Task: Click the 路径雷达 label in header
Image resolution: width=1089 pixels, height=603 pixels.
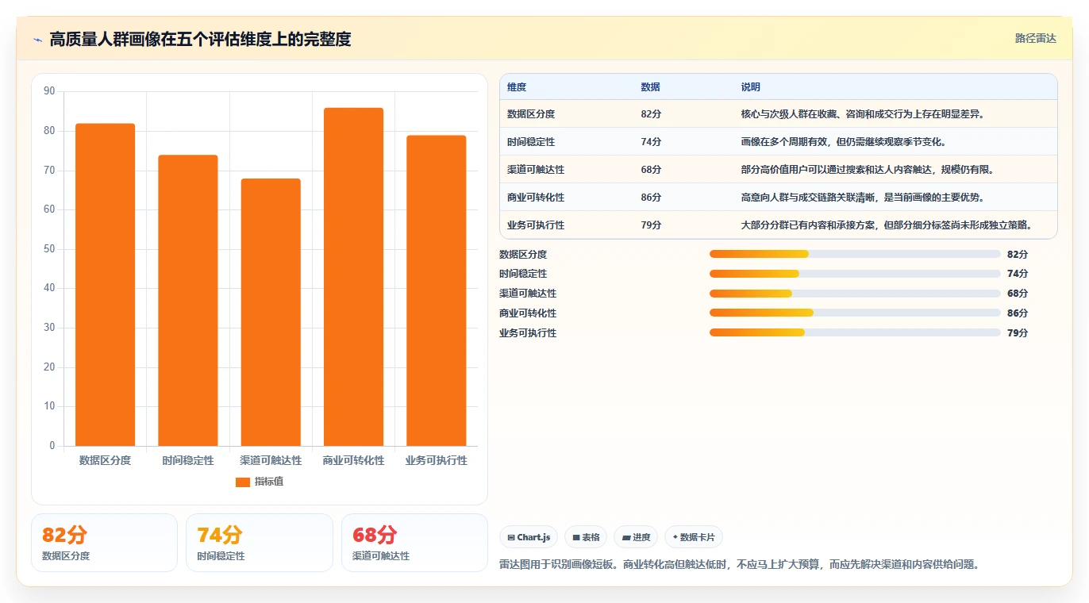Action: point(1036,38)
